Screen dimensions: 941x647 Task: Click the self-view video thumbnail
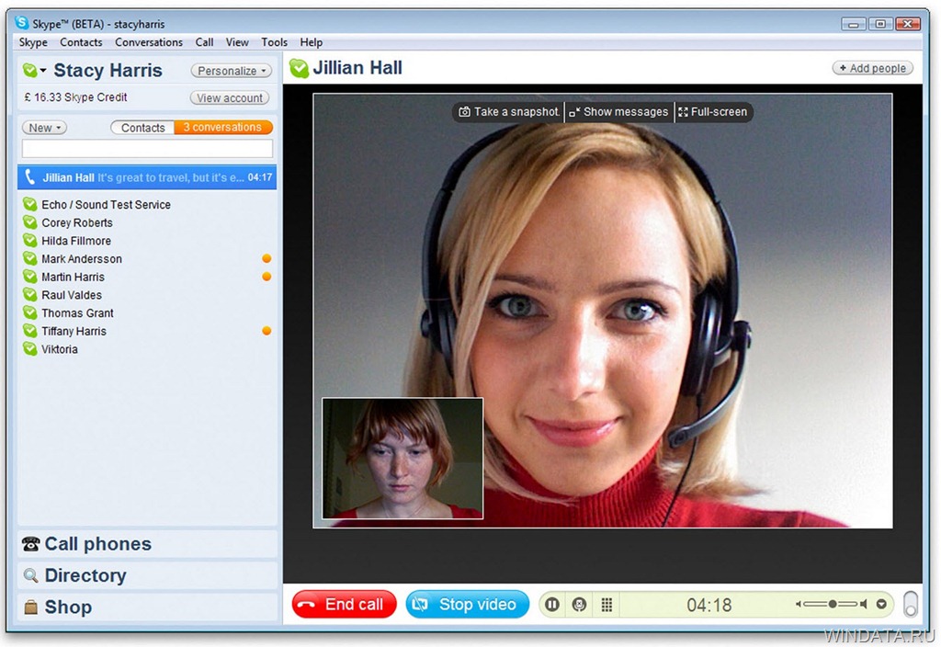(402, 458)
